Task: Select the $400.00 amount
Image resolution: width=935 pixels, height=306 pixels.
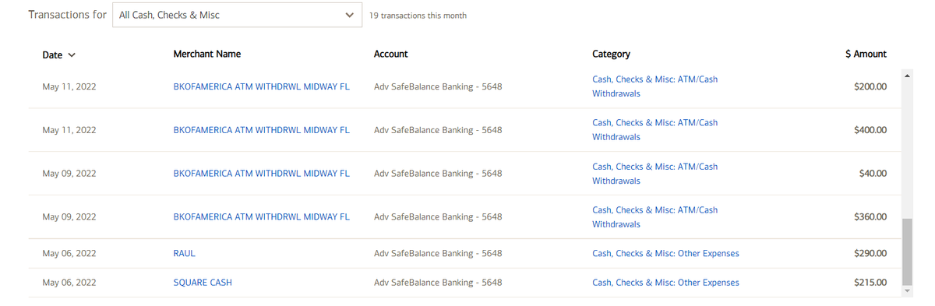Action: pyautogui.click(x=870, y=130)
